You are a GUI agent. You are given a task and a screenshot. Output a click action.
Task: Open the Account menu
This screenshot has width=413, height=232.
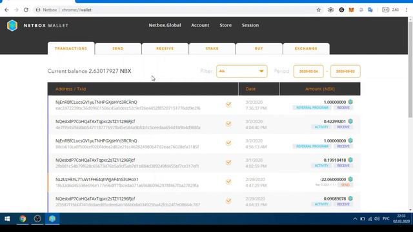tap(200, 25)
